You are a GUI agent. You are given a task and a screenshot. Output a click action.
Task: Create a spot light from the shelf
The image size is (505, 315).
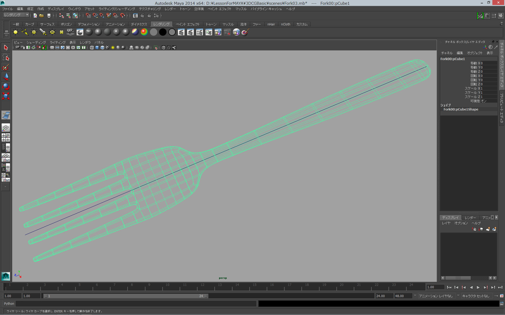coord(43,32)
